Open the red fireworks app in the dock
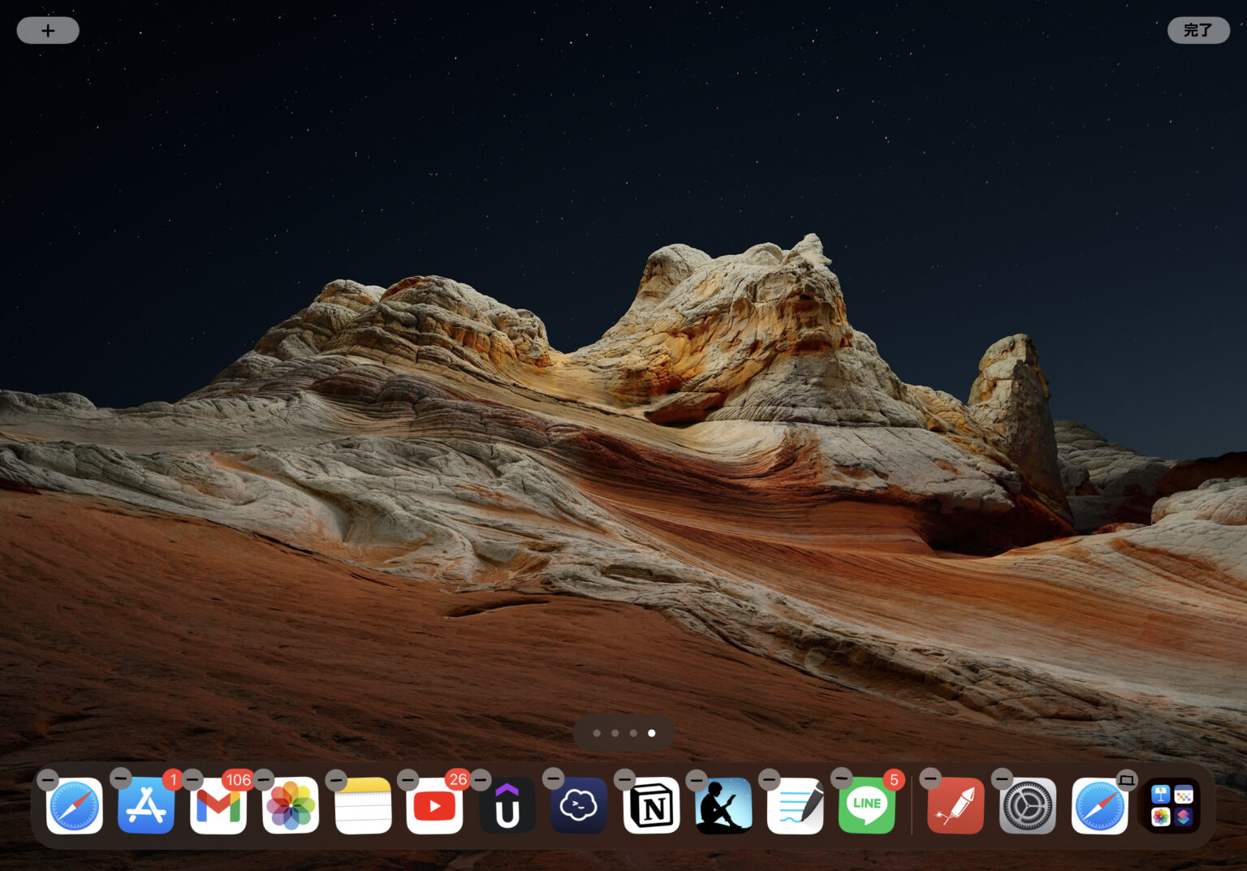The image size is (1247, 871). tap(955, 806)
